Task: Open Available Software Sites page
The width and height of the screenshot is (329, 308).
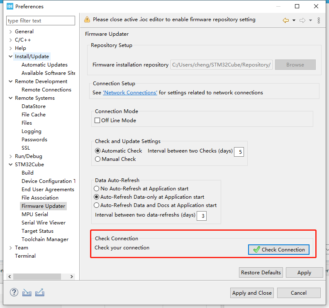Action: pos(48,73)
